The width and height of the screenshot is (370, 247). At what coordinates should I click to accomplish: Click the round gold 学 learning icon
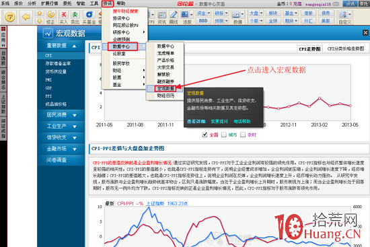click(10, 17)
